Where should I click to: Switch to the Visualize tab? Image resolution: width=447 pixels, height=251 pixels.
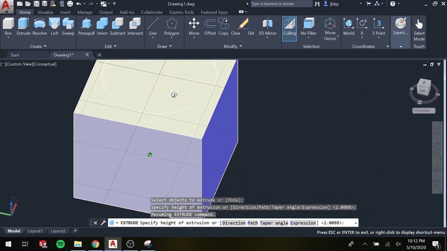point(45,12)
